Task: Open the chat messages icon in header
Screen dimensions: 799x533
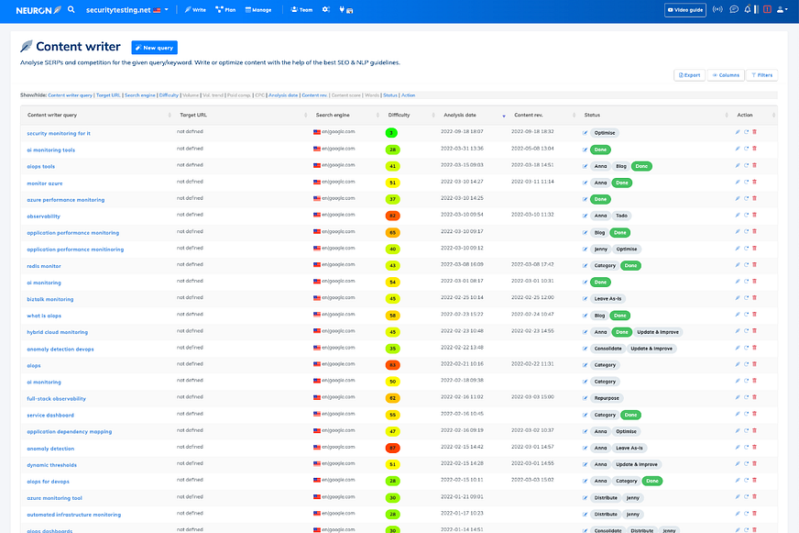Action: pyautogui.click(x=733, y=10)
